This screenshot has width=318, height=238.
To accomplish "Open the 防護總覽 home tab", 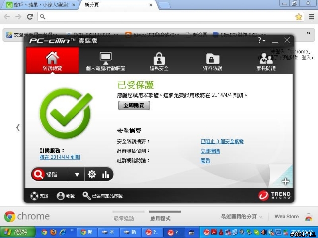I will tap(52, 60).
